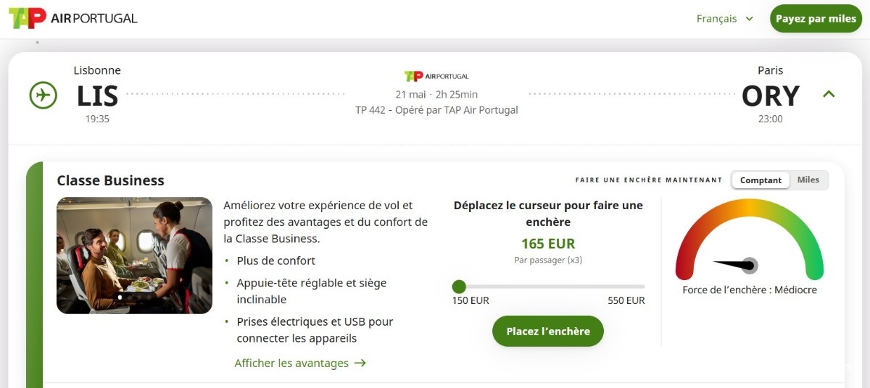Collapse the LIS to ORY flight details
The width and height of the screenshot is (870, 388).
click(829, 94)
